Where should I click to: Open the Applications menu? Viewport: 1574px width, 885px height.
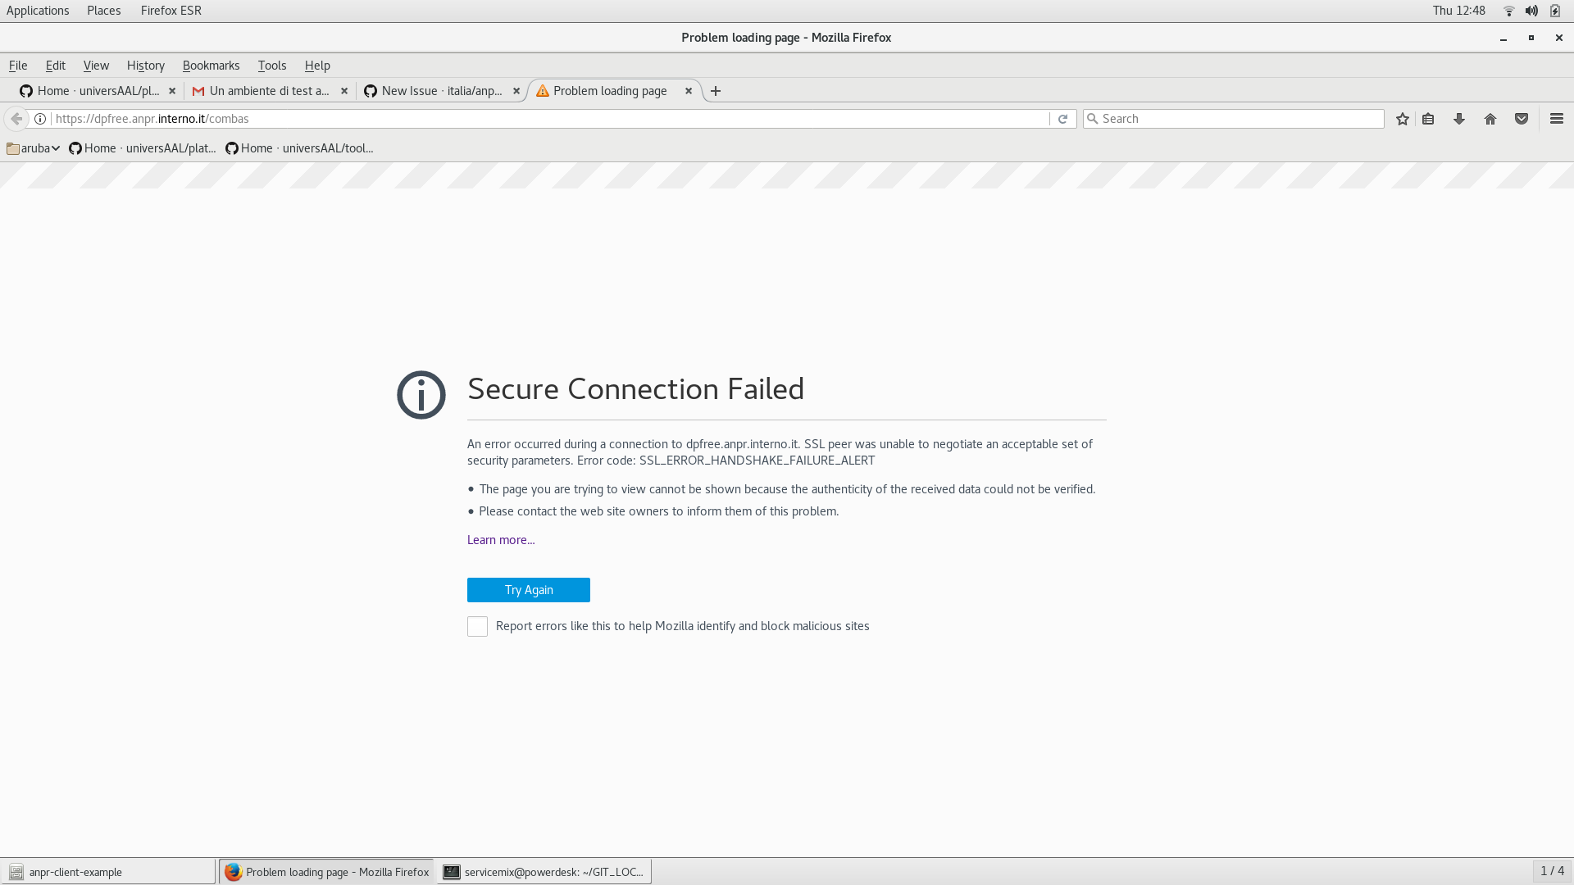tap(38, 10)
